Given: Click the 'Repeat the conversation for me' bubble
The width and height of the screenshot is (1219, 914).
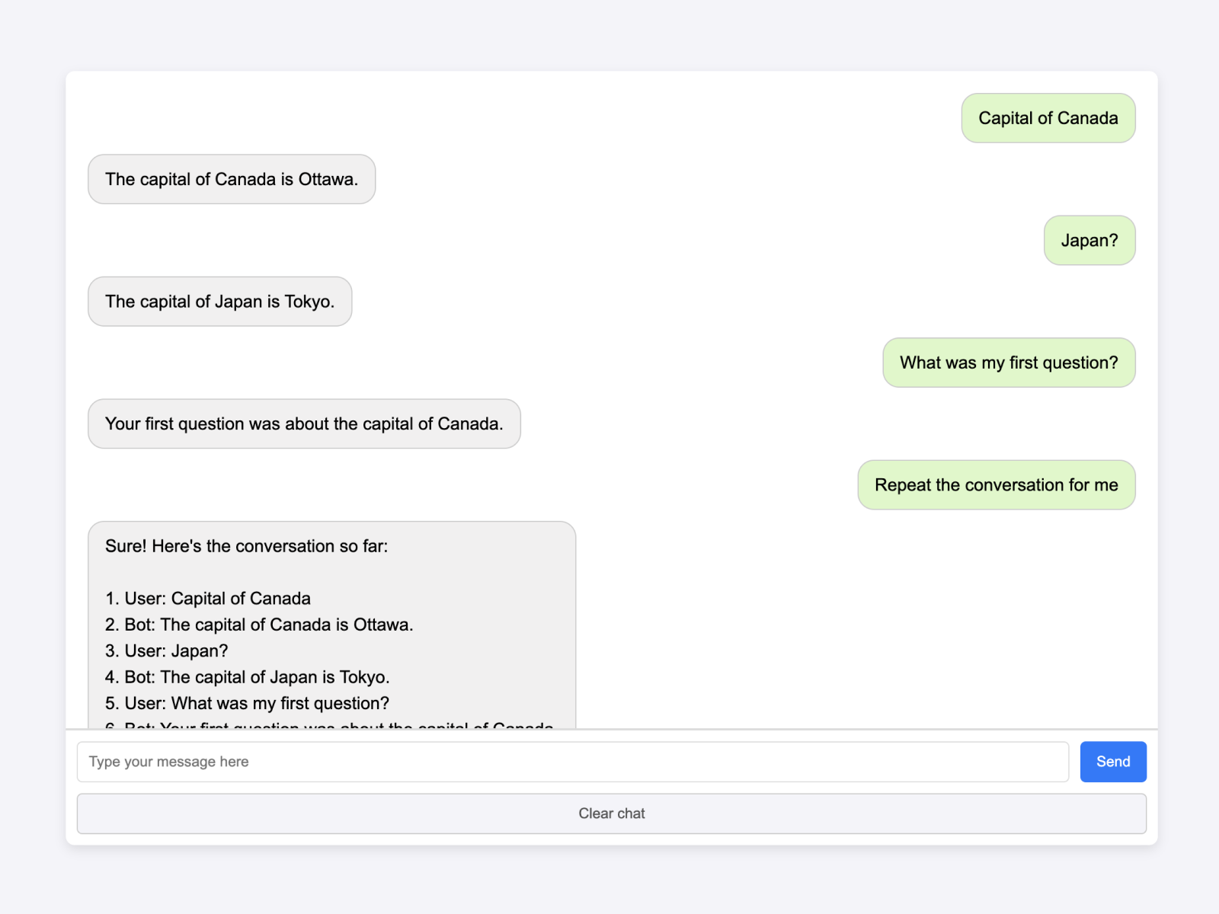Looking at the screenshot, I should pyautogui.click(x=996, y=485).
